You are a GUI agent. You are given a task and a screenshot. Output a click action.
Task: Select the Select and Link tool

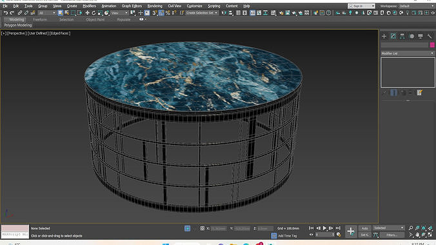coord(20,13)
